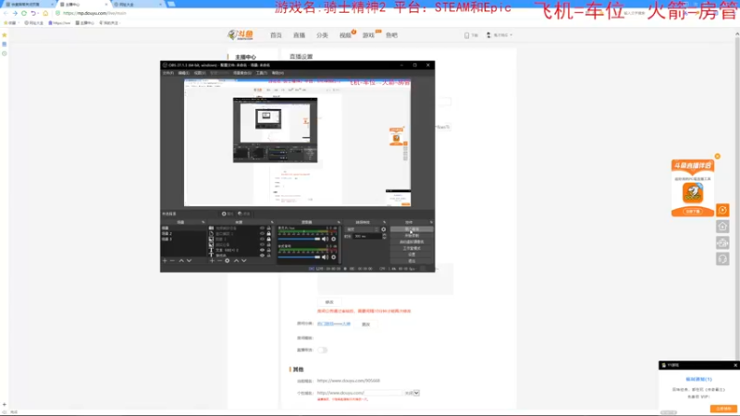Go back in the browser
This screenshot has height=416, width=740.
(6, 13)
